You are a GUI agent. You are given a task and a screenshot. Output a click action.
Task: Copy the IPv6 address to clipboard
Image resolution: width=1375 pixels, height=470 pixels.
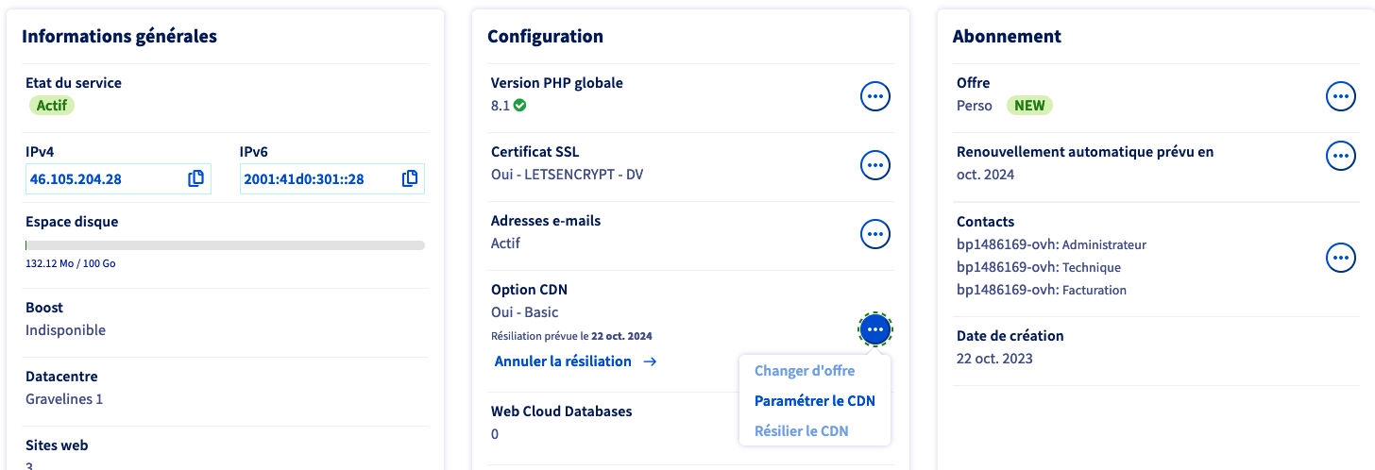click(x=410, y=178)
